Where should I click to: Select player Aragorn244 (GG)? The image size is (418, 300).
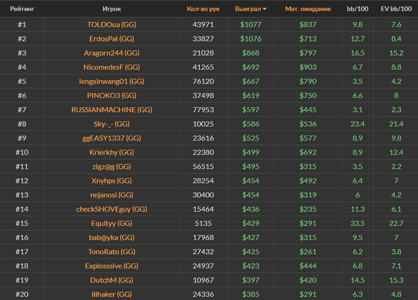[112, 52]
